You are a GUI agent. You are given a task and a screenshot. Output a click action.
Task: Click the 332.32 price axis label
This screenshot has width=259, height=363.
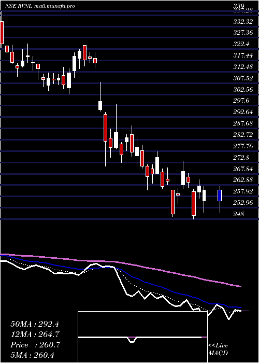(x=243, y=22)
